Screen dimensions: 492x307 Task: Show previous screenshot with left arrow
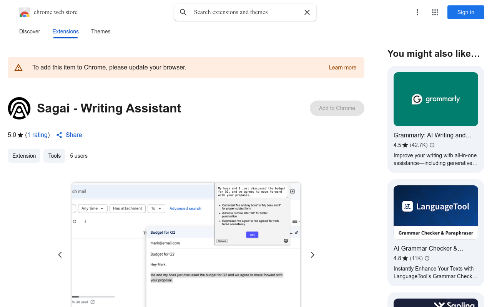pyautogui.click(x=60, y=255)
